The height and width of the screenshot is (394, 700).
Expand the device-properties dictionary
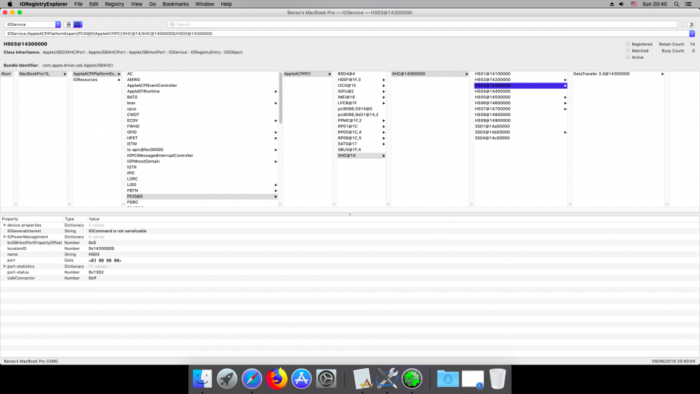(5, 225)
